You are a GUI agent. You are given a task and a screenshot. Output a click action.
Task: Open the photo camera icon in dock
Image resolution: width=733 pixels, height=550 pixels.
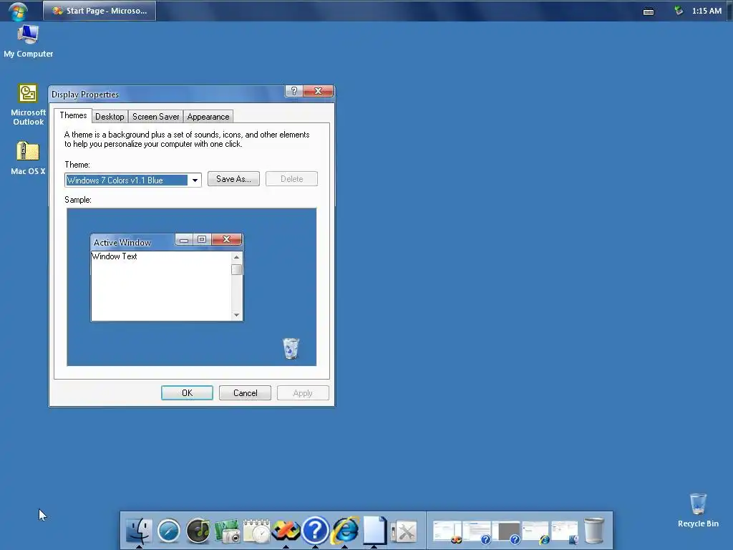(x=227, y=531)
